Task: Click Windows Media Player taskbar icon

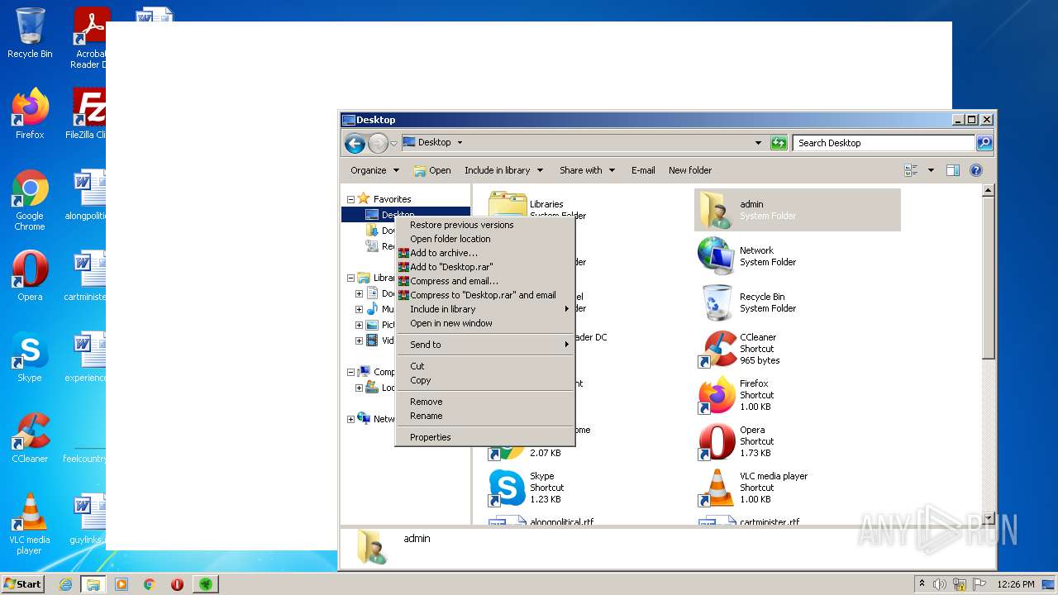Action: pos(122,584)
